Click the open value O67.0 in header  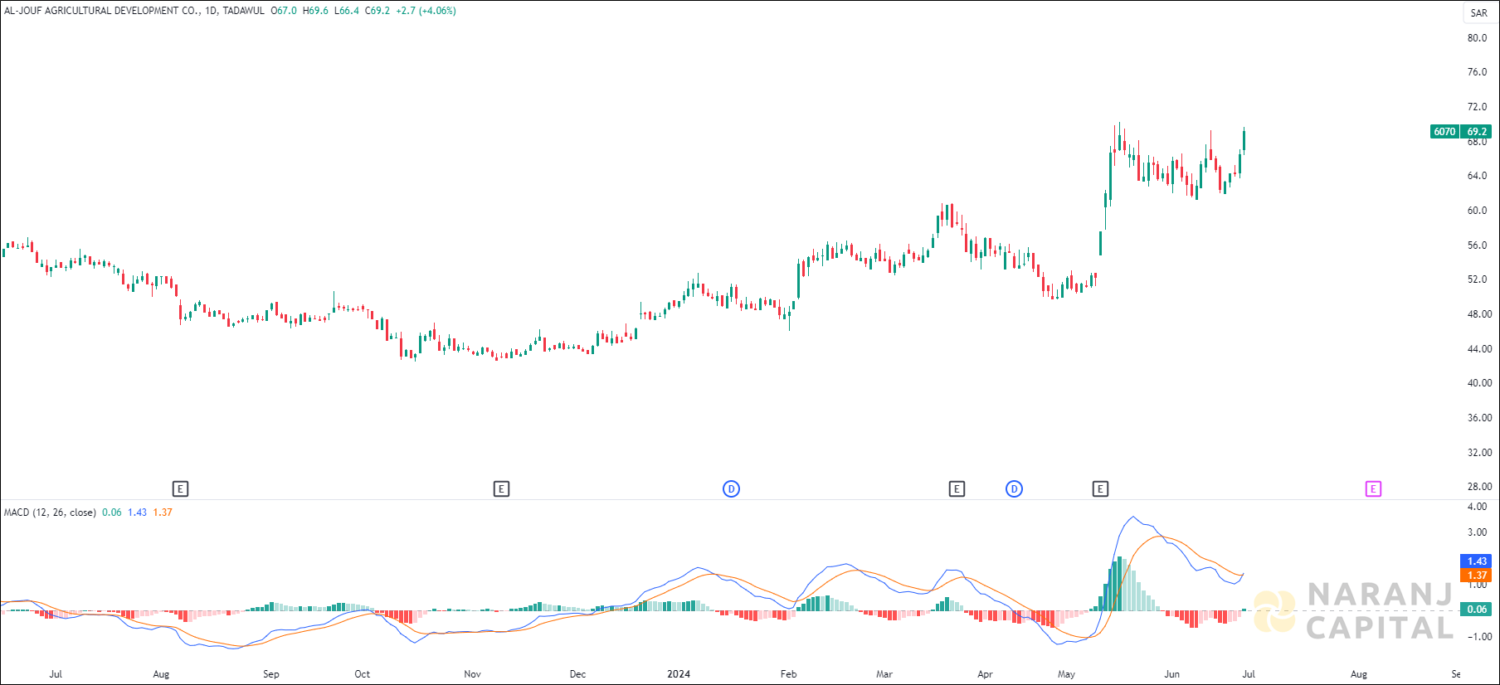284,11
